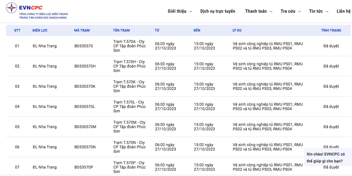Image resolution: width=352 pixels, height=176 pixels.
Task: Open Dịch vụ trực tuyến page
Action: pyautogui.click(x=218, y=11)
